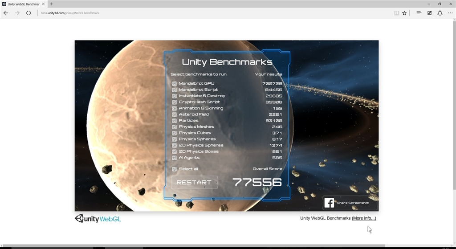
Task: Refresh the page with the reload icon
Action: 28,13
